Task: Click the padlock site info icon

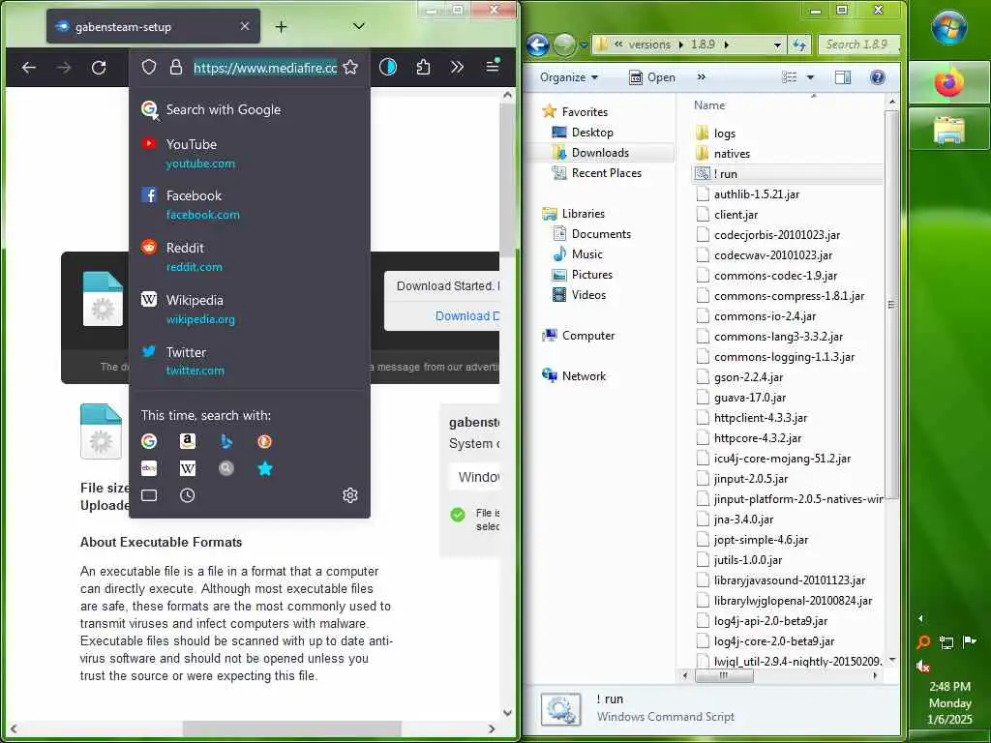Action: tap(176, 67)
